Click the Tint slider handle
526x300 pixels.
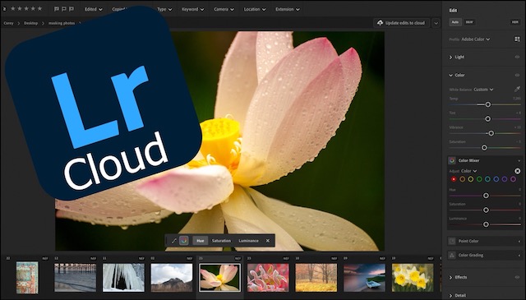(x=487, y=119)
